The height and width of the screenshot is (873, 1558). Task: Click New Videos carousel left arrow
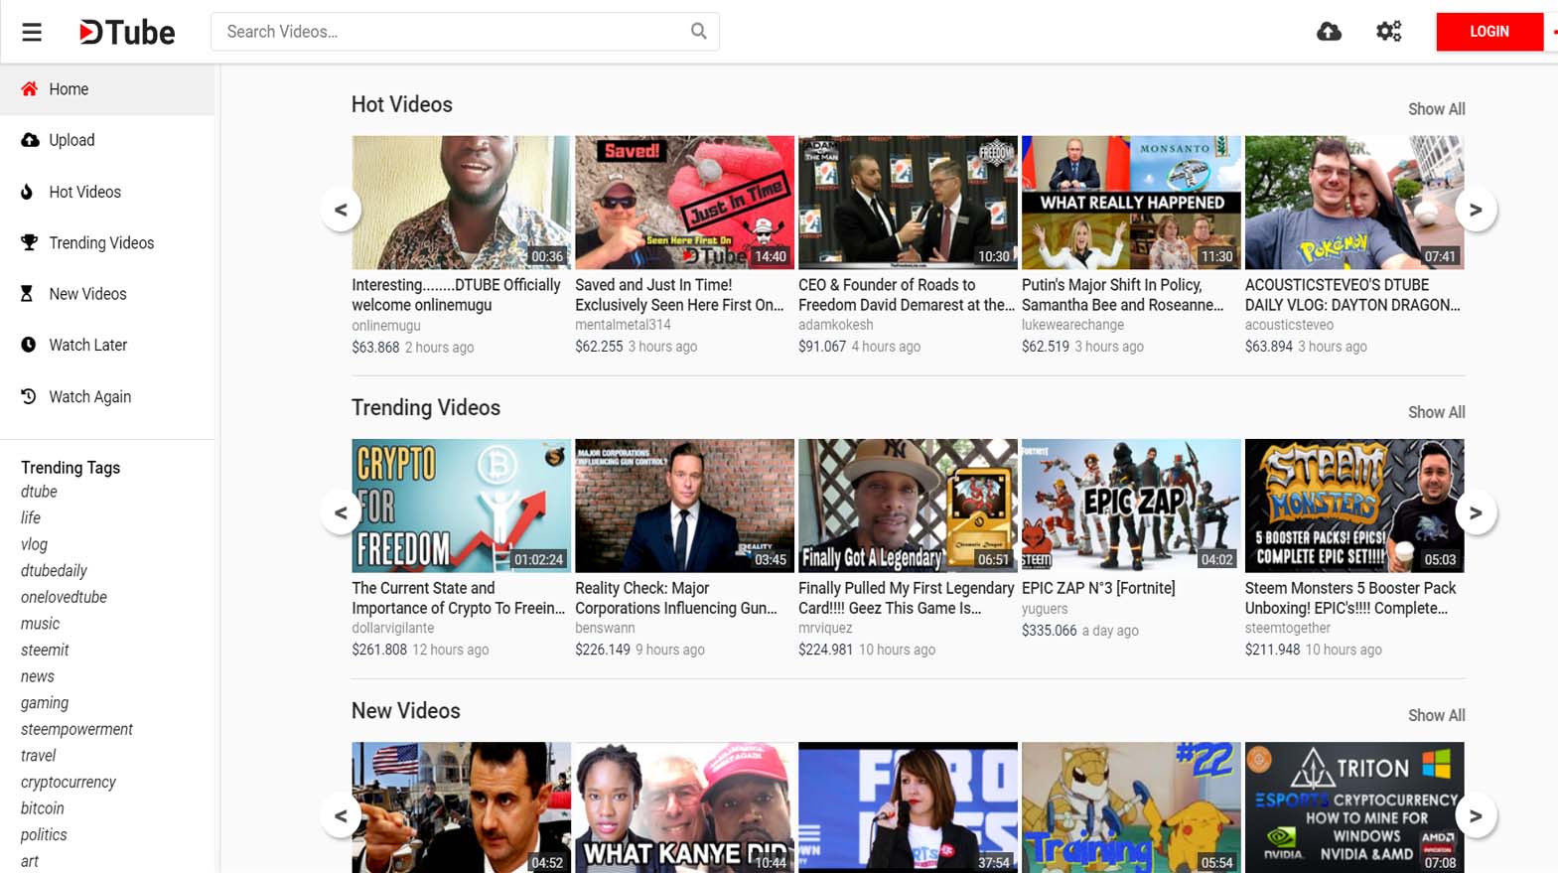[341, 815]
